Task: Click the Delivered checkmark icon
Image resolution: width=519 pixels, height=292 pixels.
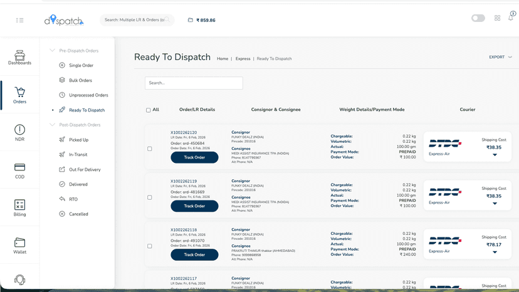Action: pyautogui.click(x=62, y=184)
